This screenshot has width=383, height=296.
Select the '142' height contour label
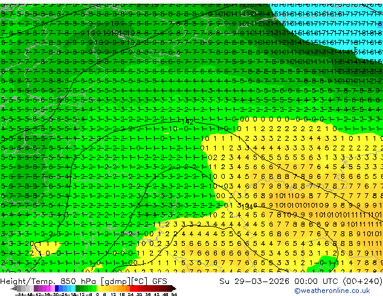click(x=187, y=121)
